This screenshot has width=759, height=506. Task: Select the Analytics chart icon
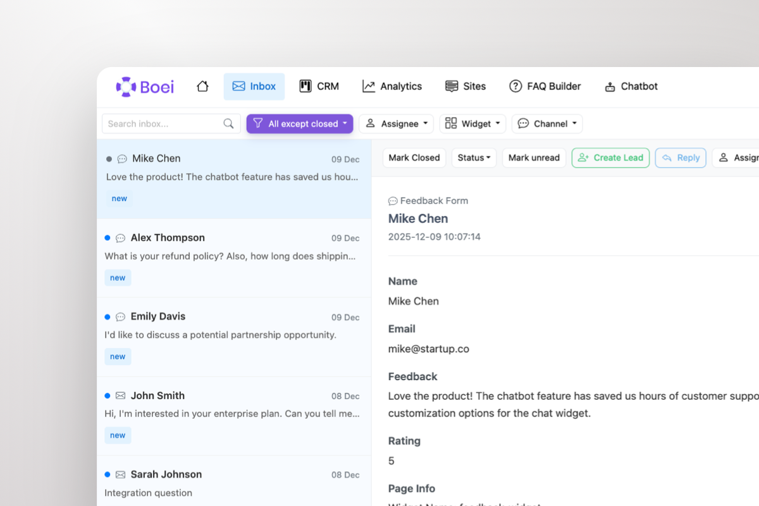click(x=369, y=85)
